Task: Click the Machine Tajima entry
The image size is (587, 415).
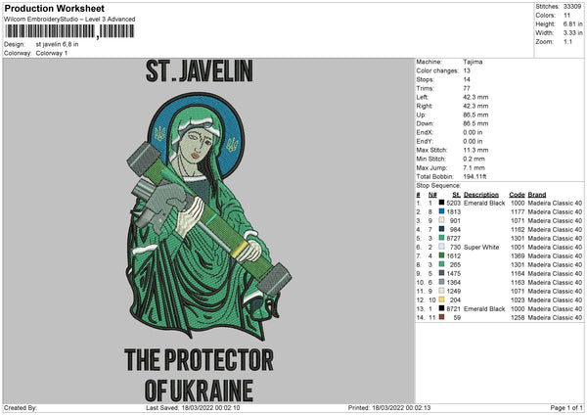Action: [473, 62]
